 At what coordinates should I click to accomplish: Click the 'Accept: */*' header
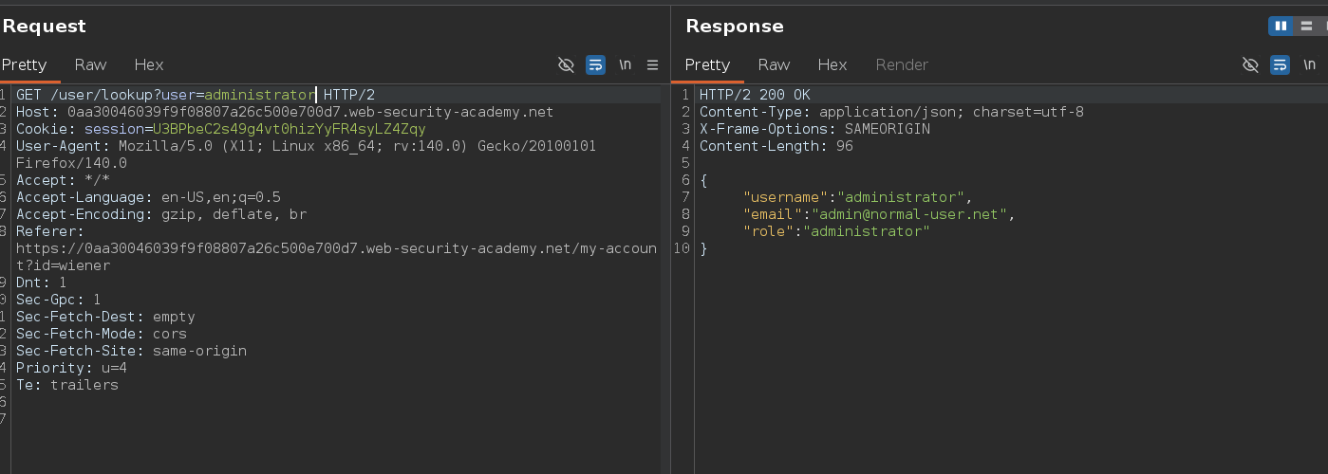click(x=63, y=180)
